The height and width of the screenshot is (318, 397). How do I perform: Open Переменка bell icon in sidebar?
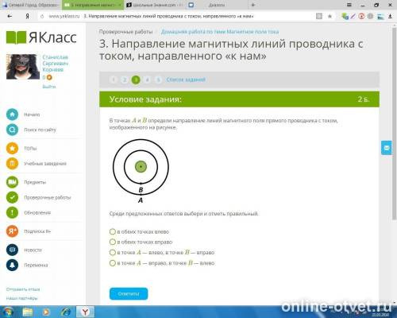[12, 265]
